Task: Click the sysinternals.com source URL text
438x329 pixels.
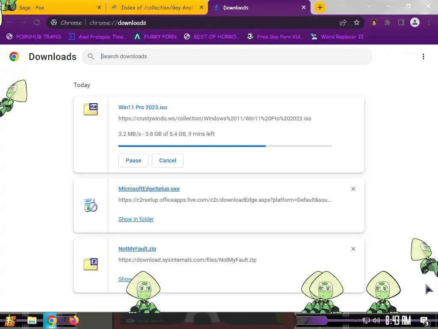Action: coord(187,260)
